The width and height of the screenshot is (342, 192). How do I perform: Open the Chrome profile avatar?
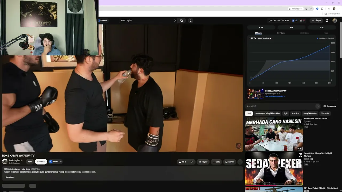[x=334, y=9]
